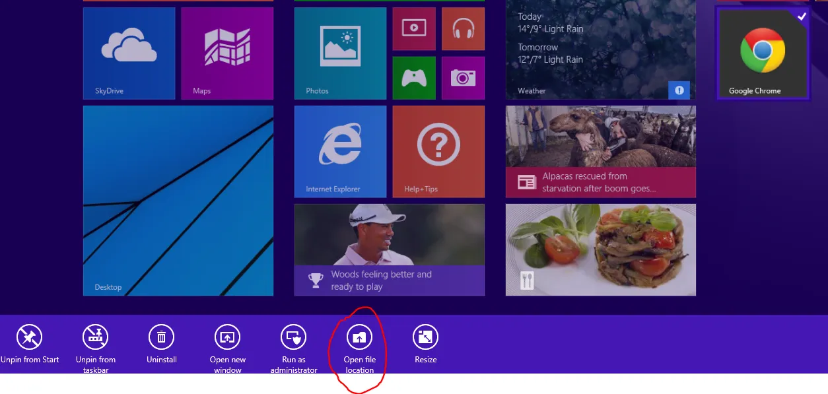
Task: Choose Open new window command
Action: 228,349
